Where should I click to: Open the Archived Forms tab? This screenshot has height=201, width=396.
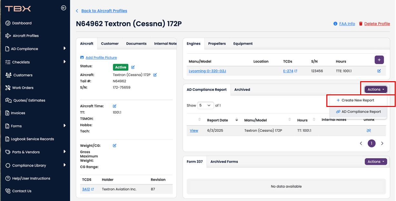click(224, 162)
